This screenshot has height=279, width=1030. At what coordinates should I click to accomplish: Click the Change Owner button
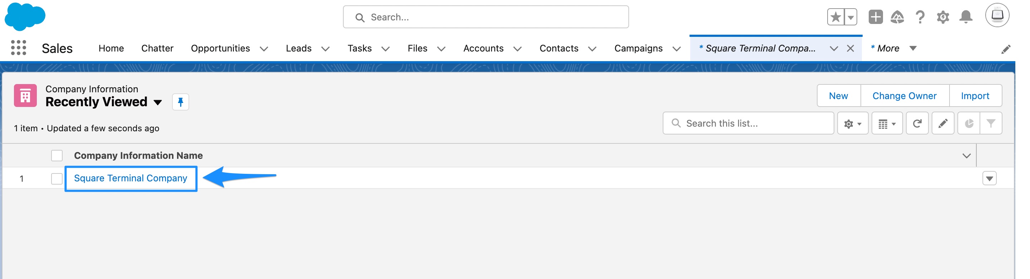pyautogui.click(x=904, y=96)
